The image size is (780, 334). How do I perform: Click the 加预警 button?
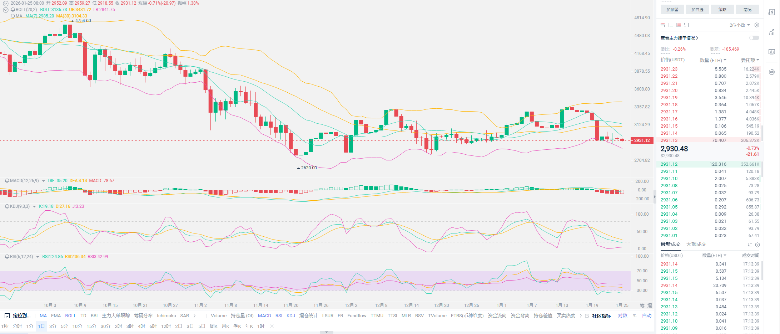click(672, 10)
